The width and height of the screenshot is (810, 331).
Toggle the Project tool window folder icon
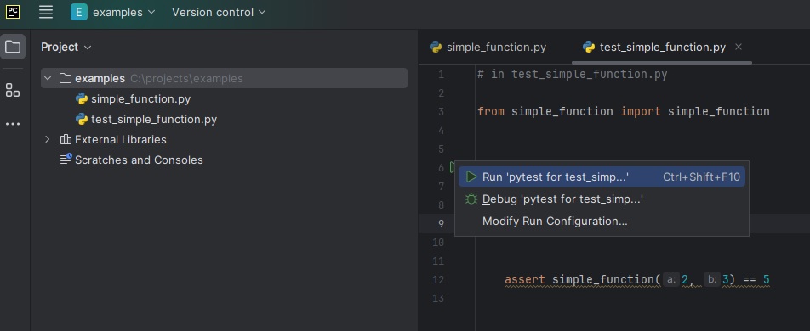pos(13,47)
